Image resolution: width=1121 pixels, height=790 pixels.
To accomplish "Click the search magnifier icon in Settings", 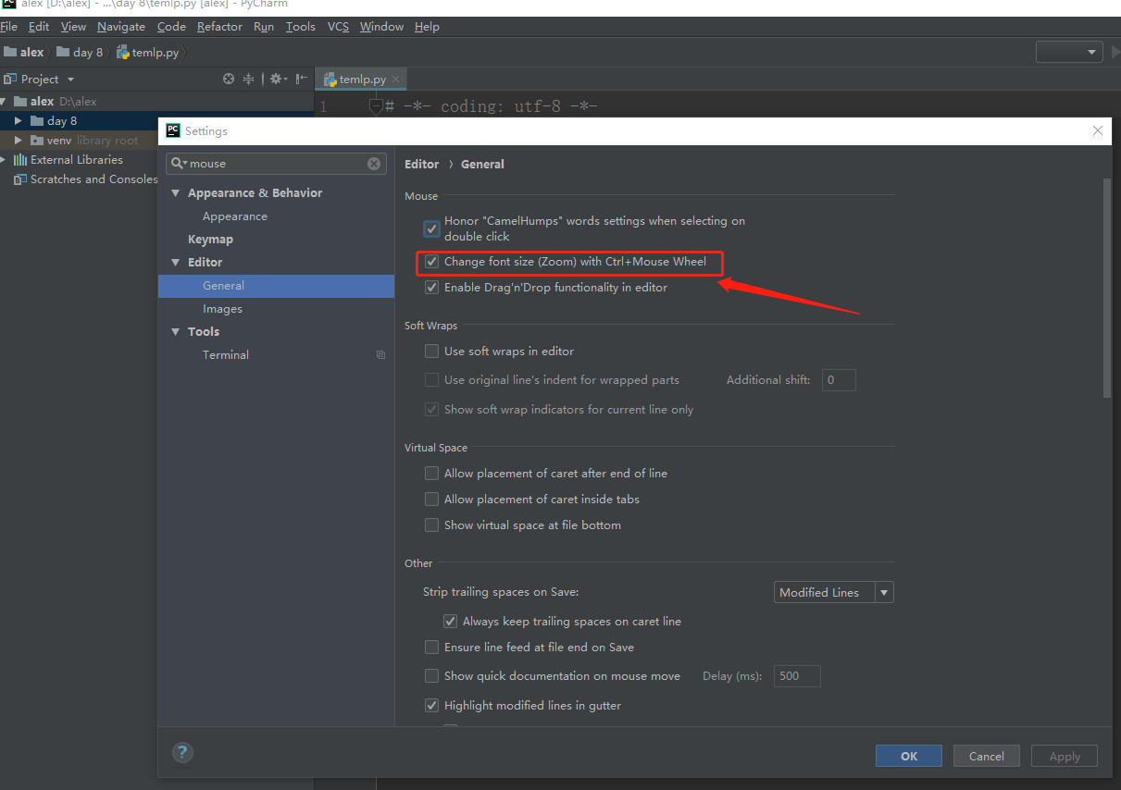I will click(x=179, y=164).
